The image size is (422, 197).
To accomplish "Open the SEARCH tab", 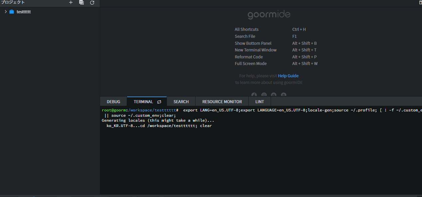I will click(x=181, y=102).
